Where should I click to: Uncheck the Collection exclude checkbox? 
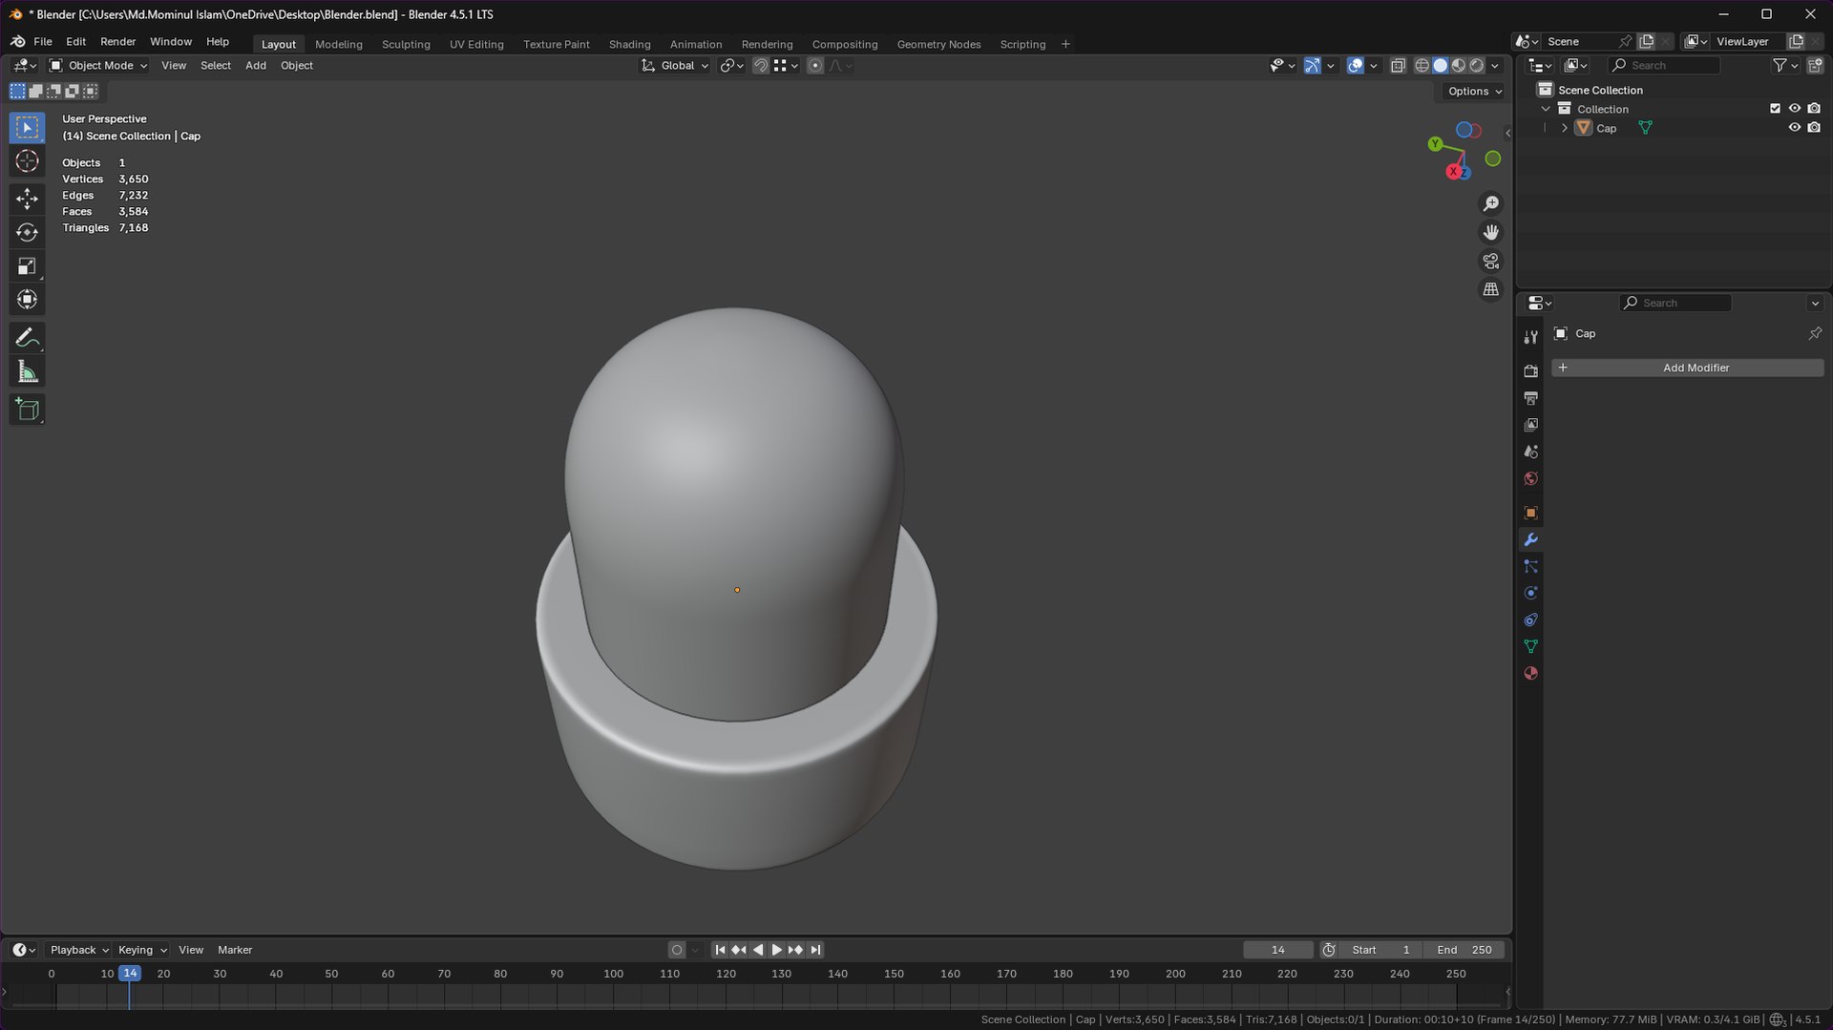1775,109
